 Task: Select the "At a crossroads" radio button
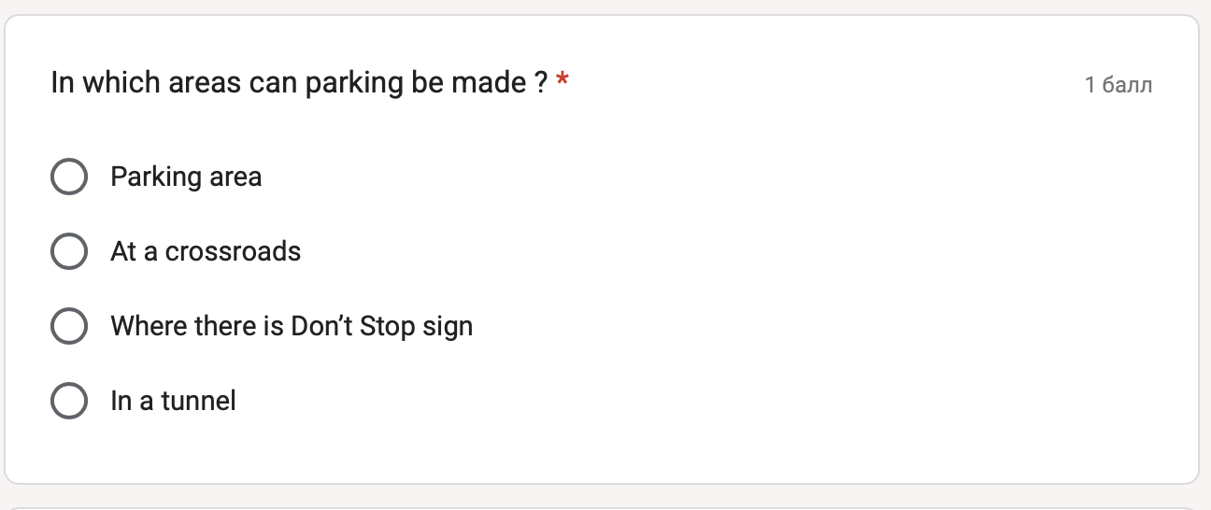(x=69, y=251)
